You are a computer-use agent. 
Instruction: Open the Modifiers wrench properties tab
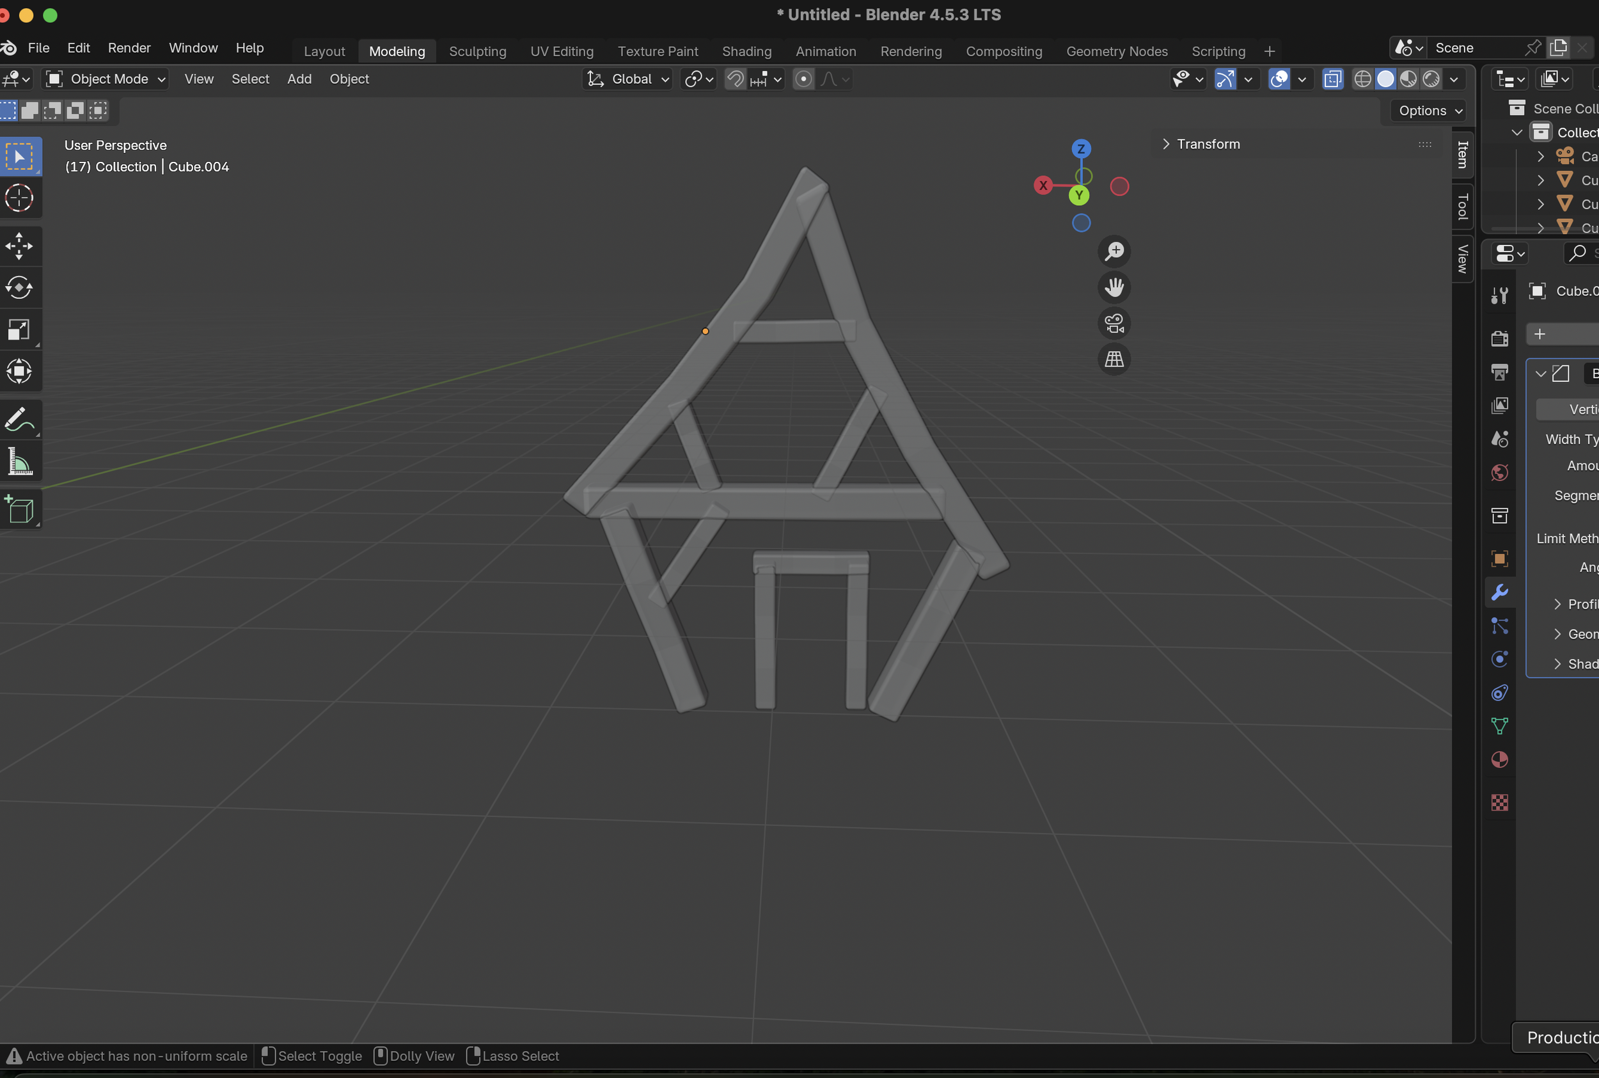coord(1499,592)
